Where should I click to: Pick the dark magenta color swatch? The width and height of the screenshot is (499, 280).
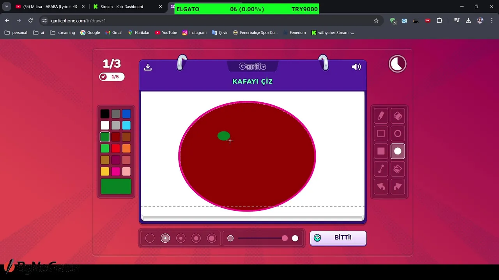point(116,160)
